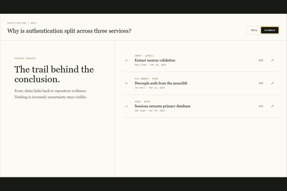This screenshot has width=287, height=191.
Task: Click 'Maya Chen · Mar 18, 2023' byline
Action: coord(150,65)
